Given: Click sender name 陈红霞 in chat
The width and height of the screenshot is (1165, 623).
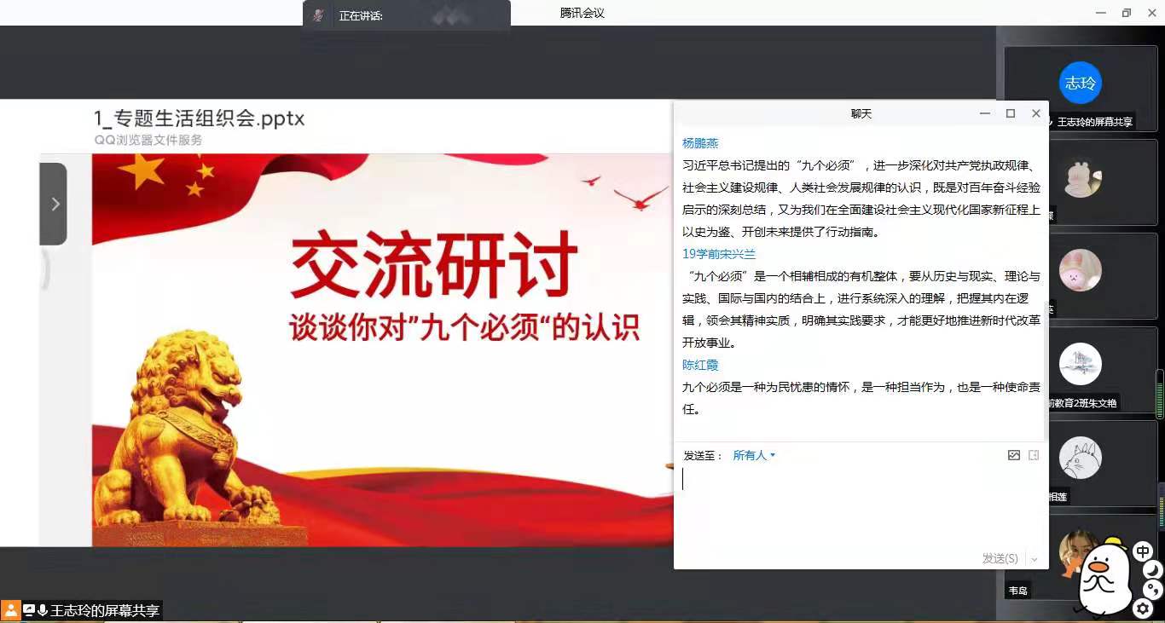Looking at the screenshot, I should (x=700, y=365).
